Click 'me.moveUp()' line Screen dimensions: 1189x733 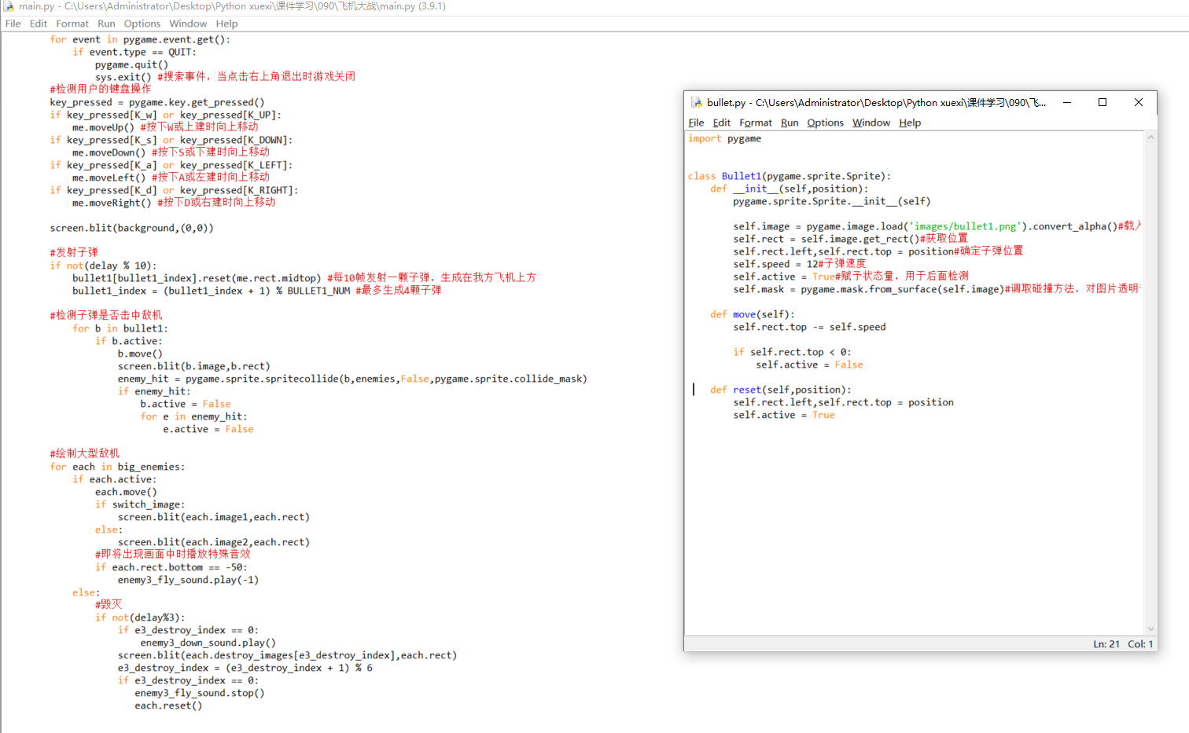coord(103,127)
